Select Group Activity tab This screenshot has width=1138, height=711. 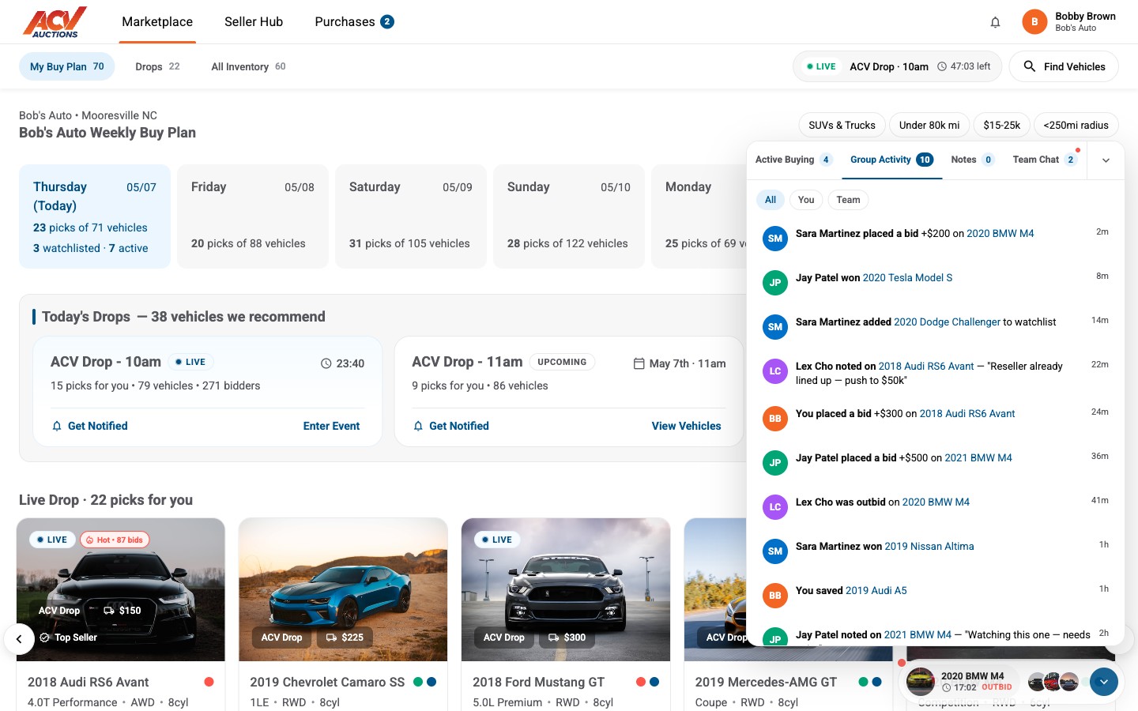(891, 160)
